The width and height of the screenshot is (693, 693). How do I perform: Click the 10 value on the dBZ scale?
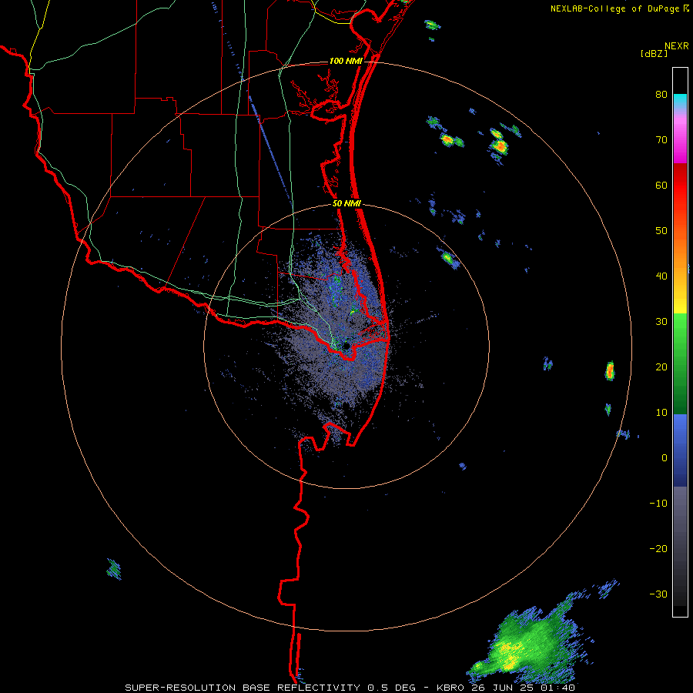[x=661, y=413]
